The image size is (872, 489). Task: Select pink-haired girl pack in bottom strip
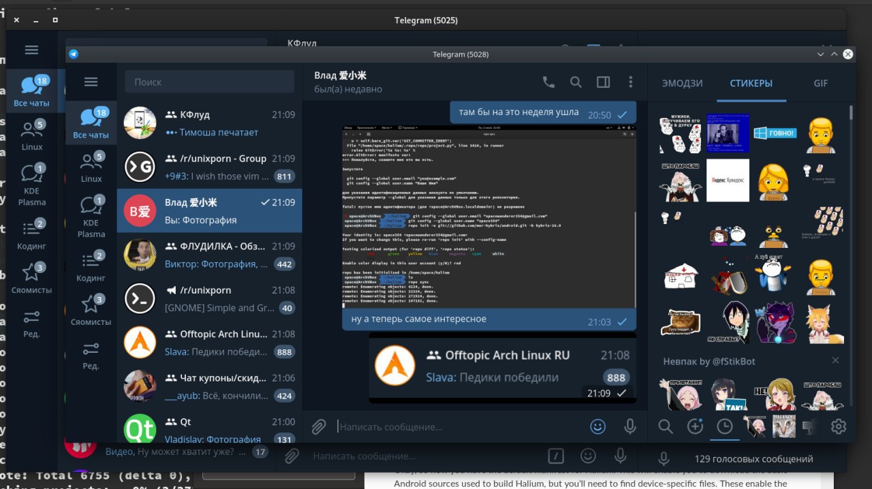point(753,426)
